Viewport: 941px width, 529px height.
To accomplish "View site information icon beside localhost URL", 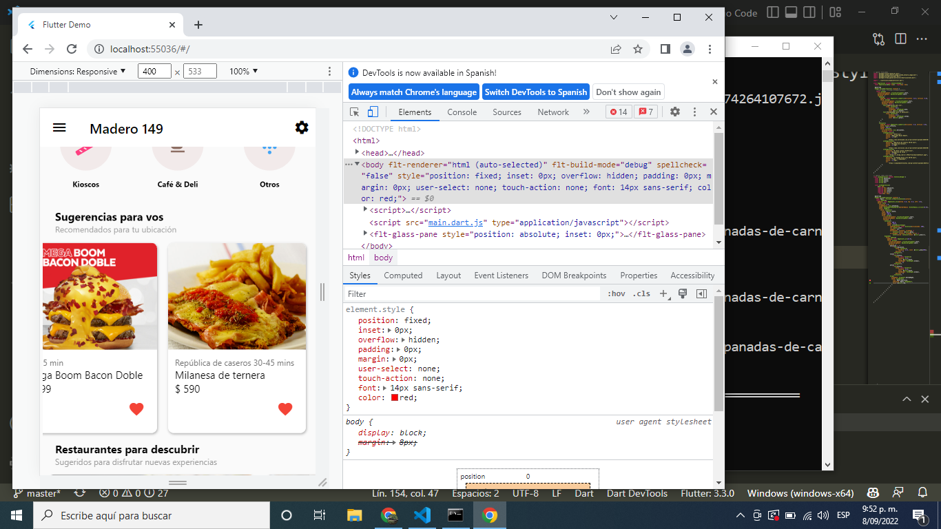I will [99, 49].
